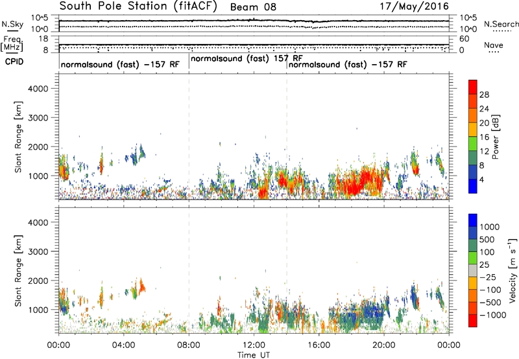Viewport: 519px width, 359px height.
Task: Click the '4000' tick of the power panel
Action: 38,89
